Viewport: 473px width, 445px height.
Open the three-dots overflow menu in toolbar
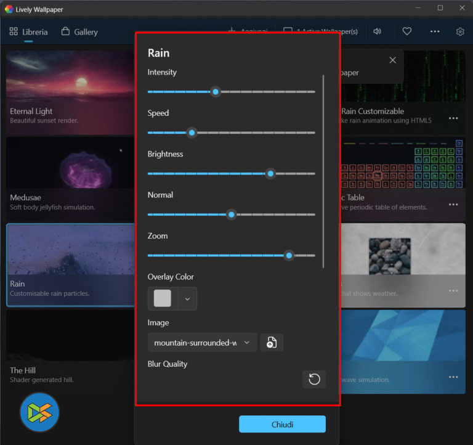435,31
